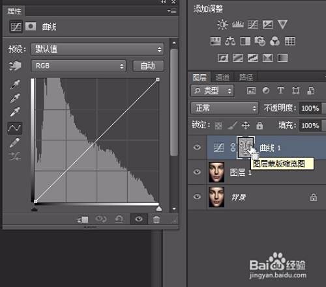Open the RGB channel dropdown
Screen dimensions: 326x287
click(x=79, y=66)
